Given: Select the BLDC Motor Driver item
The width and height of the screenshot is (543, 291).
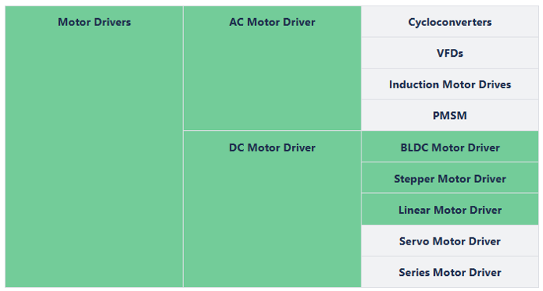Looking at the screenshot, I should [x=450, y=147].
